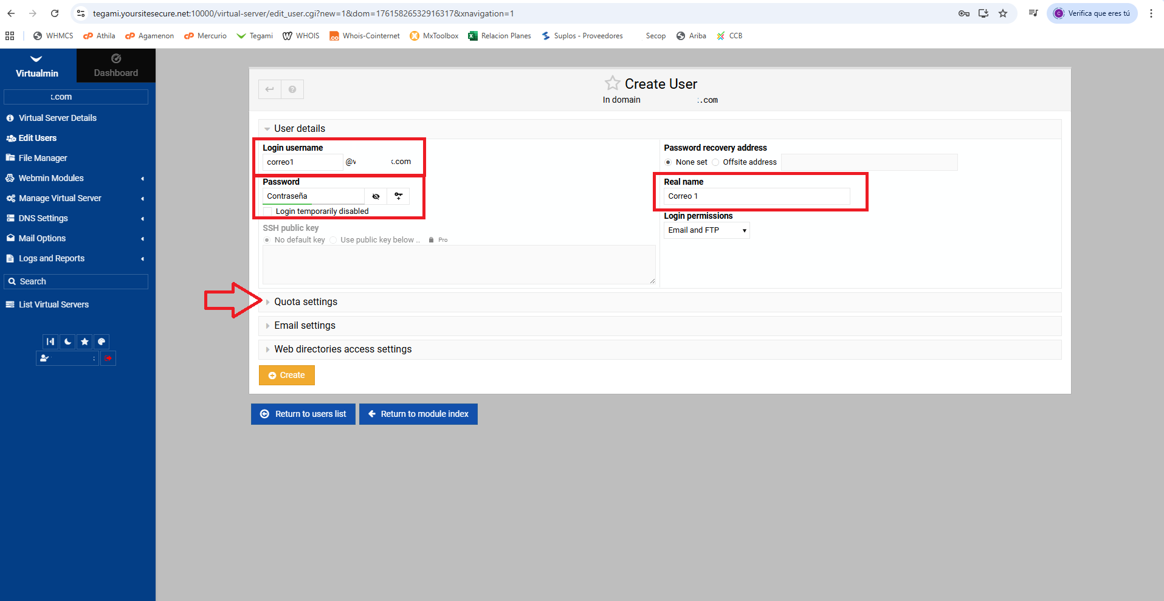Click Return to users list button

(x=303, y=414)
